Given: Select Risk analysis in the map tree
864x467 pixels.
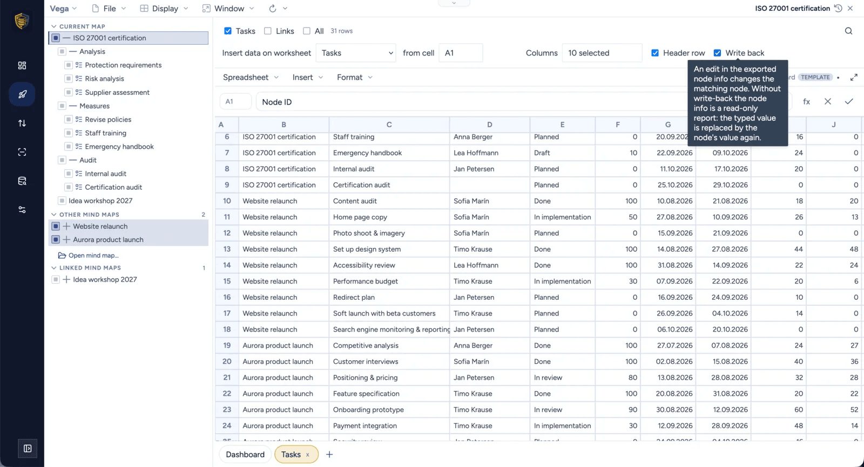Looking at the screenshot, I should pyautogui.click(x=104, y=79).
